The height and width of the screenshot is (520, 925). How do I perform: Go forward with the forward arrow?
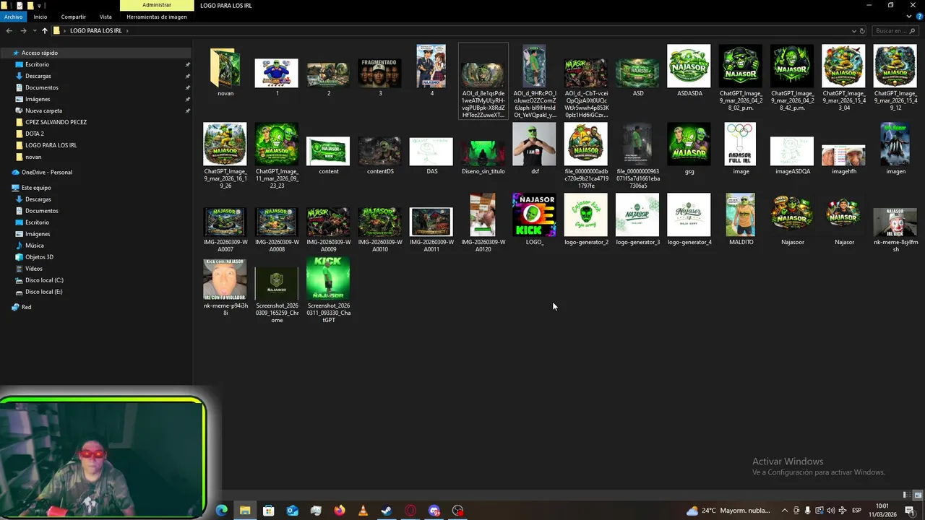tap(23, 31)
